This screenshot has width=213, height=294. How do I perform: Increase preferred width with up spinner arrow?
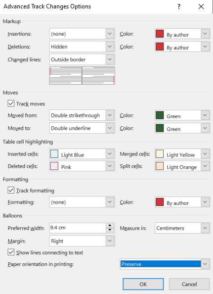pos(110,226)
